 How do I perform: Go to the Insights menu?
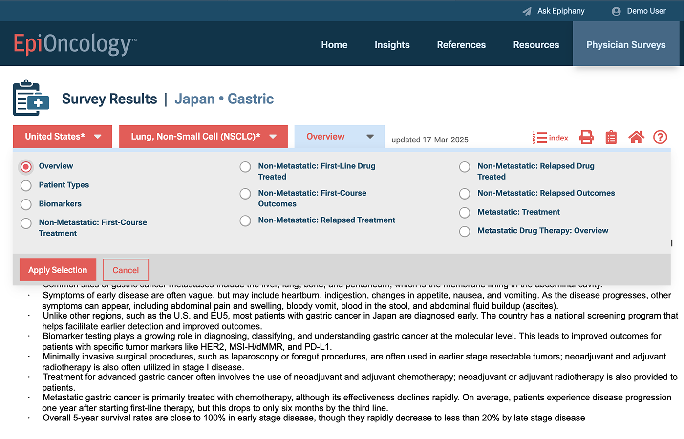click(392, 45)
